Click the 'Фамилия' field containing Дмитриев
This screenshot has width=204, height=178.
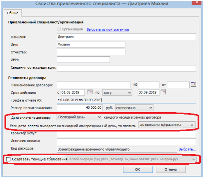tap(126, 37)
